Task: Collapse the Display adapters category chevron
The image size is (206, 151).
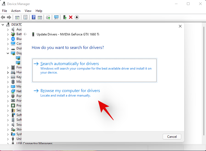Action: point(8,53)
